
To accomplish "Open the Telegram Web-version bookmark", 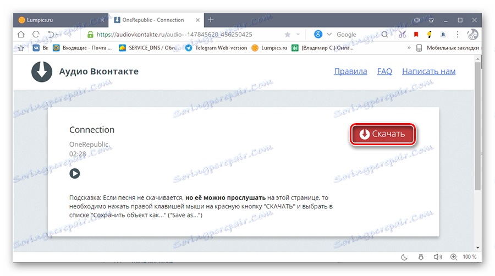I will [216, 48].
